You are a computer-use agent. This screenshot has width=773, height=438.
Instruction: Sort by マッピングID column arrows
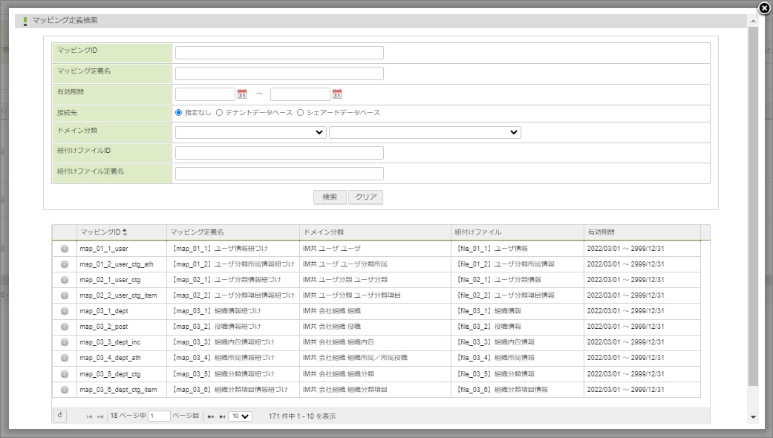coord(125,232)
